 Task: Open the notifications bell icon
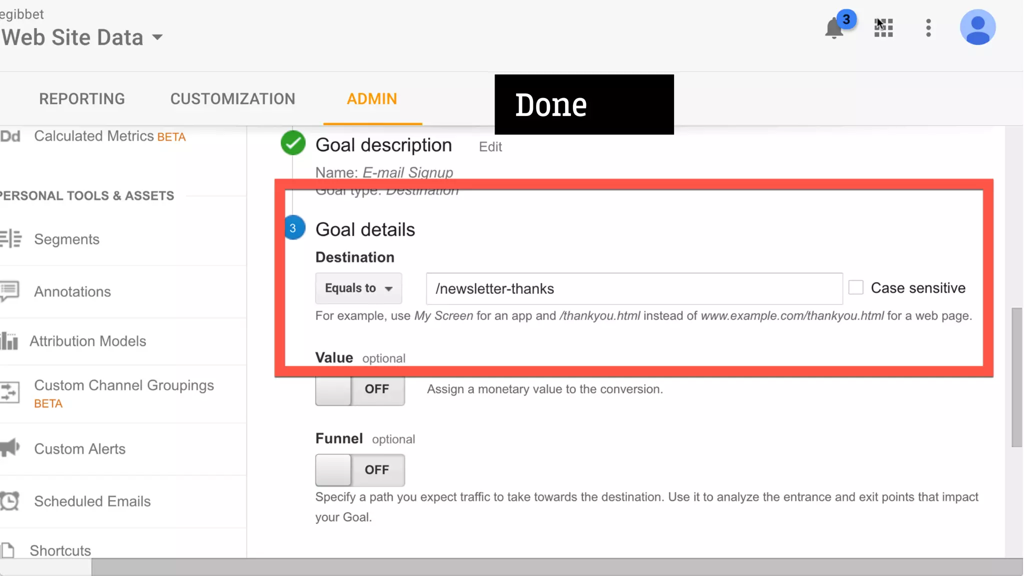(x=834, y=28)
